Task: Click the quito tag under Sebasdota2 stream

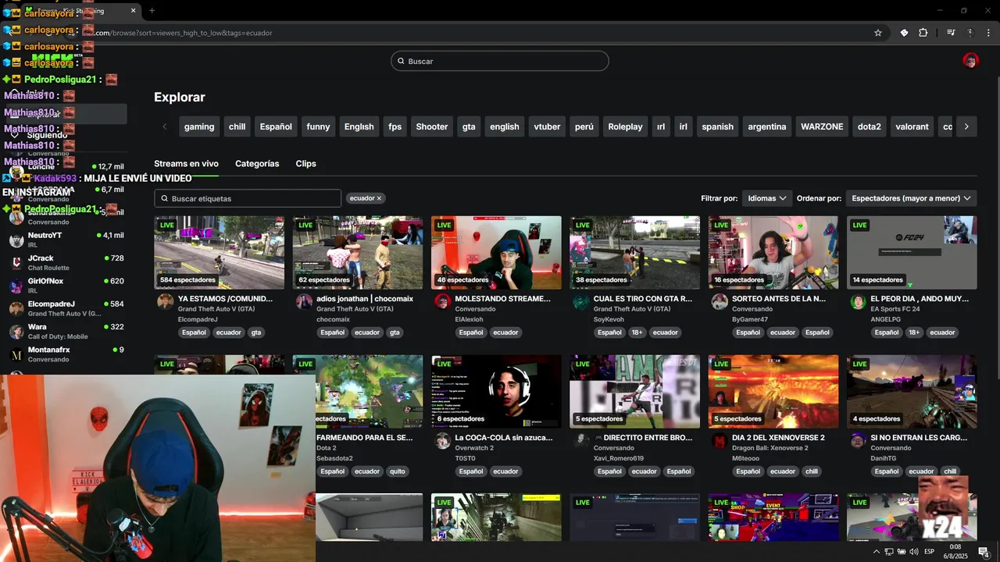Action: point(398,471)
